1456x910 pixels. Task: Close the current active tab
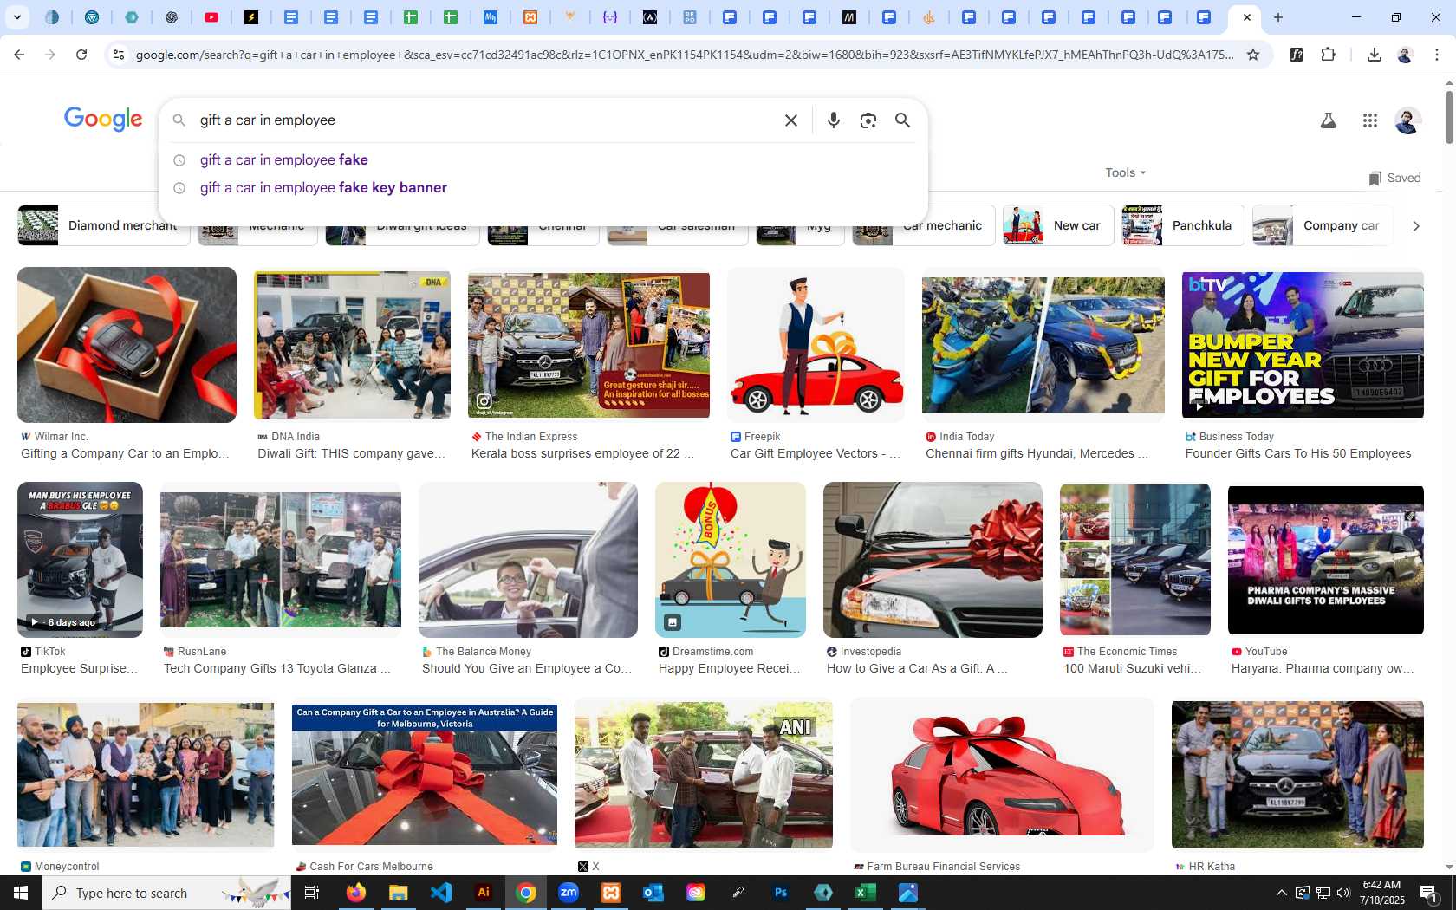pyautogui.click(x=1246, y=17)
